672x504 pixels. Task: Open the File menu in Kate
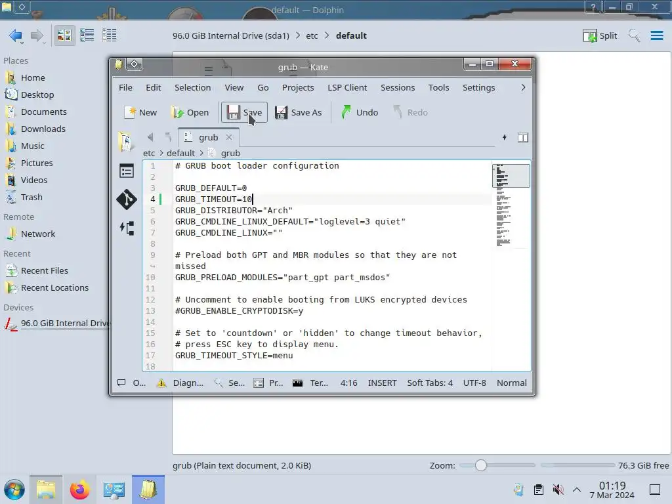tap(125, 87)
